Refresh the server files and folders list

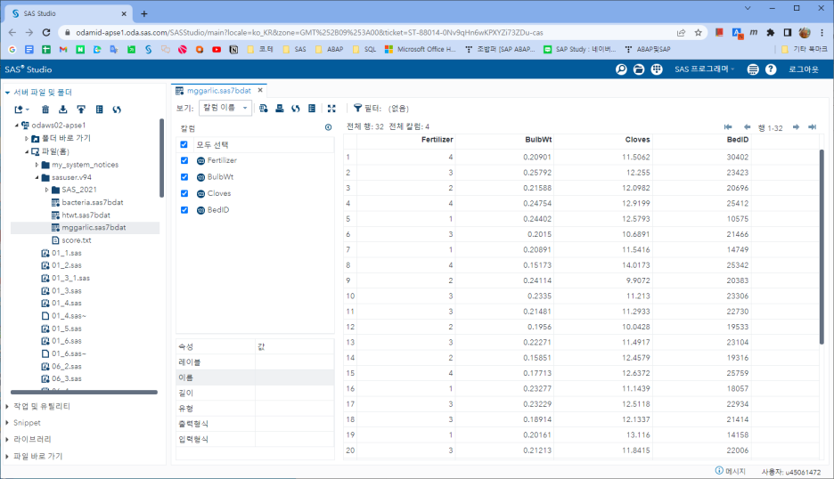coord(117,110)
